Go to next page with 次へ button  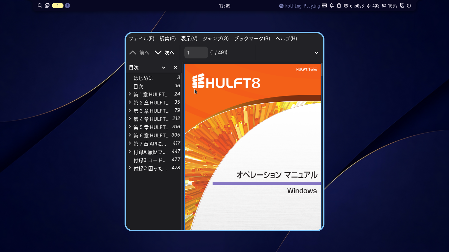(x=164, y=52)
